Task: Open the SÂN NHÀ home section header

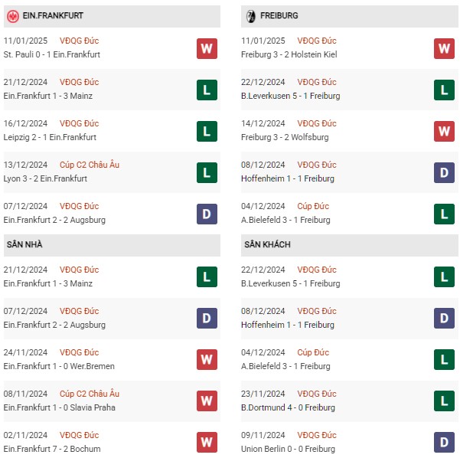Action: tap(112, 245)
